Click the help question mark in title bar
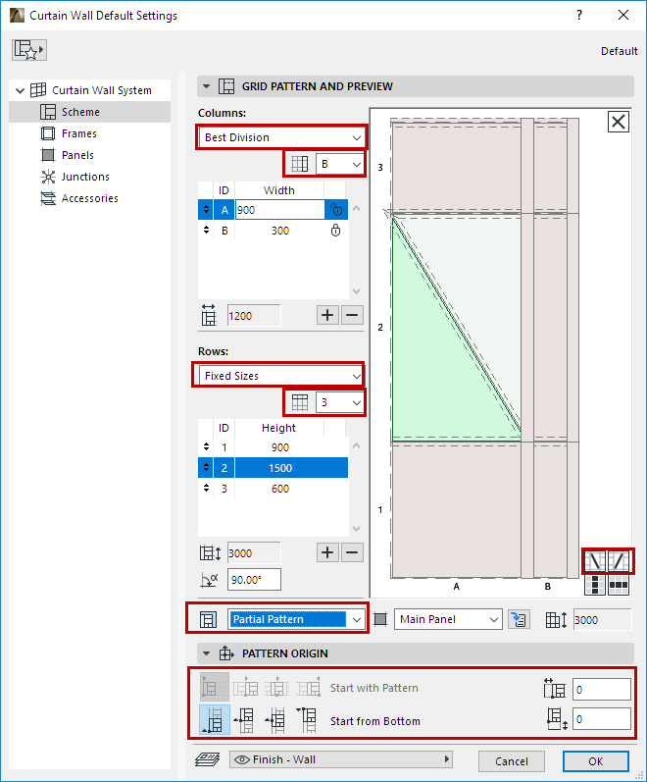Image resolution: width=647 pixels, height=782 pixels. tap(579, 15)
